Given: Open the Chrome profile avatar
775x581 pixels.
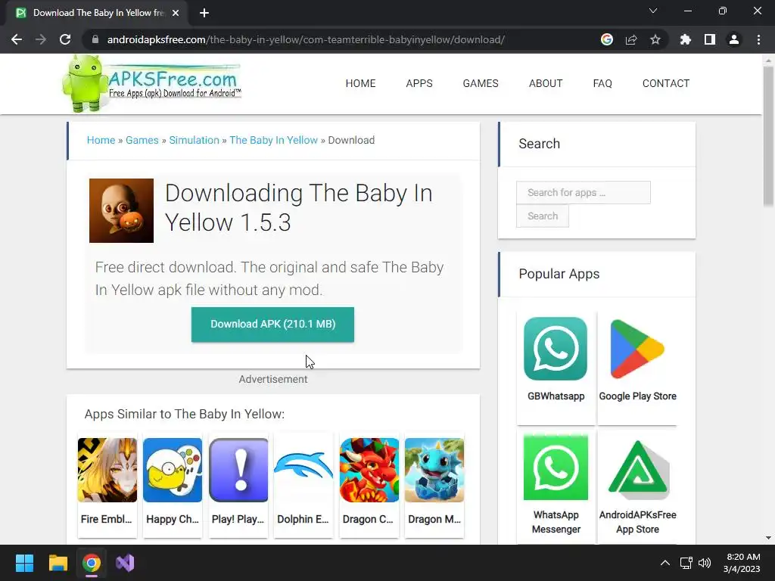Looking at the screenshot, I should pos(734,39).
